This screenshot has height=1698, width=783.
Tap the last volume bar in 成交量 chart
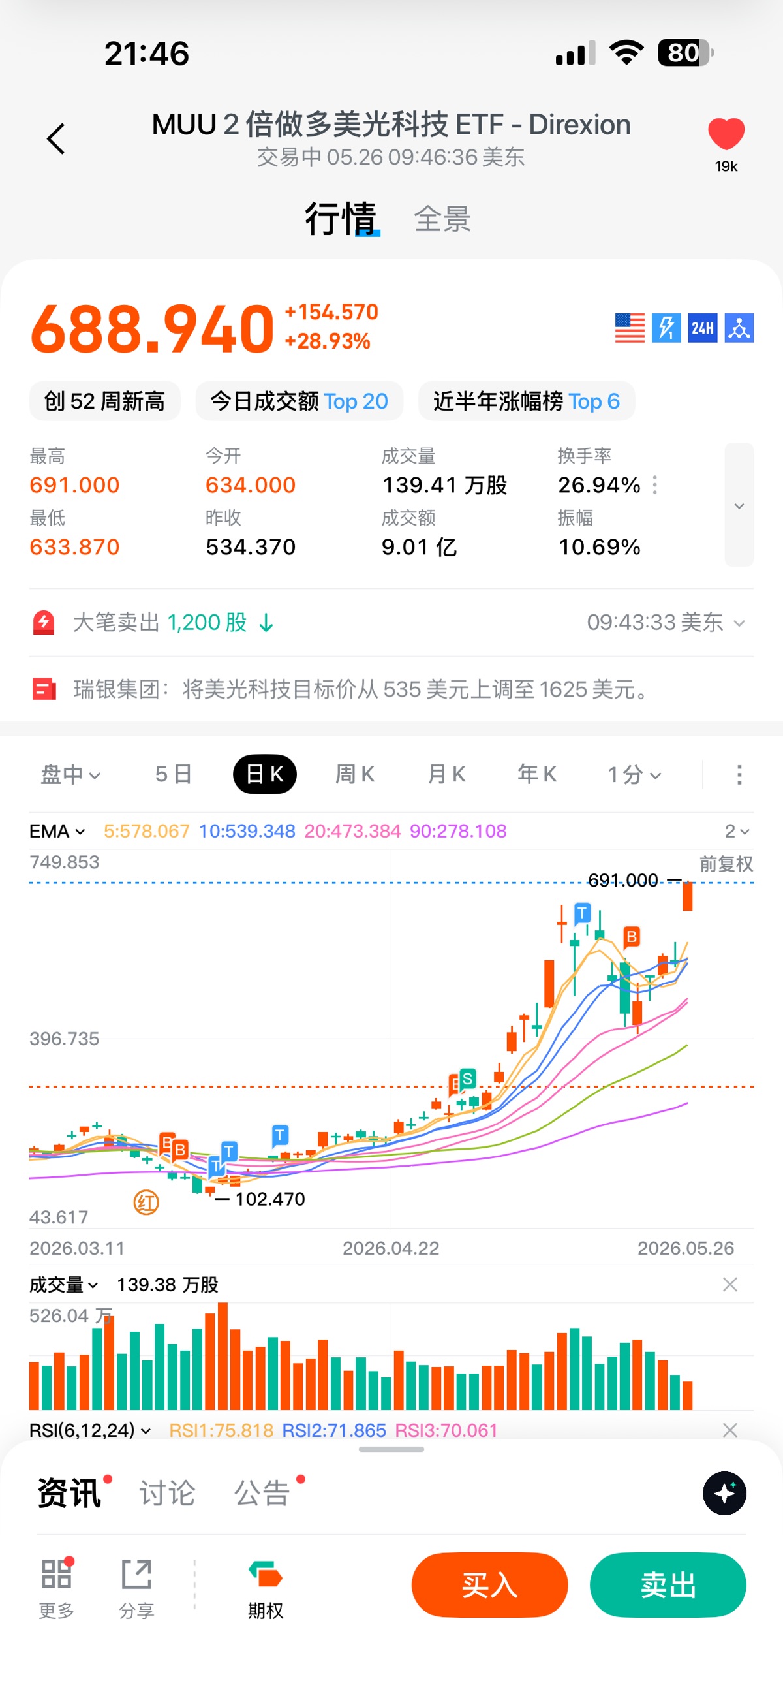(688, 1396)
